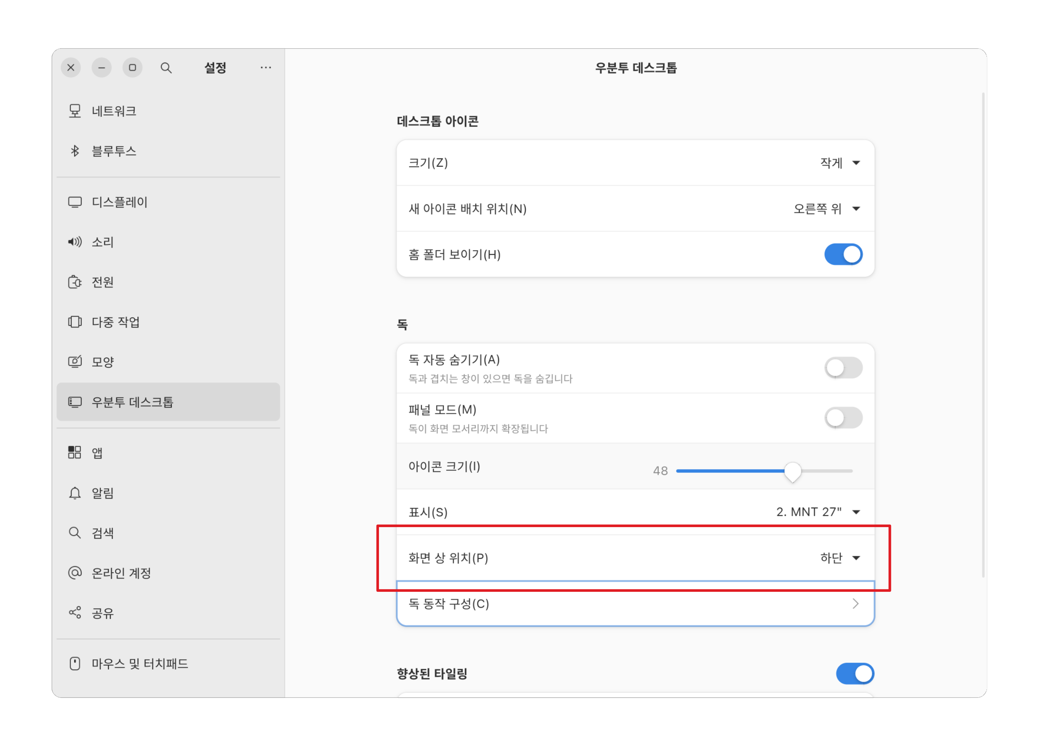Open 독 동작 구성 row

(635, 603)
